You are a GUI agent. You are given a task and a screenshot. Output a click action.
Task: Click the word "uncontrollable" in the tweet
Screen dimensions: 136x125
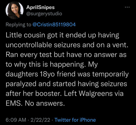29,45
